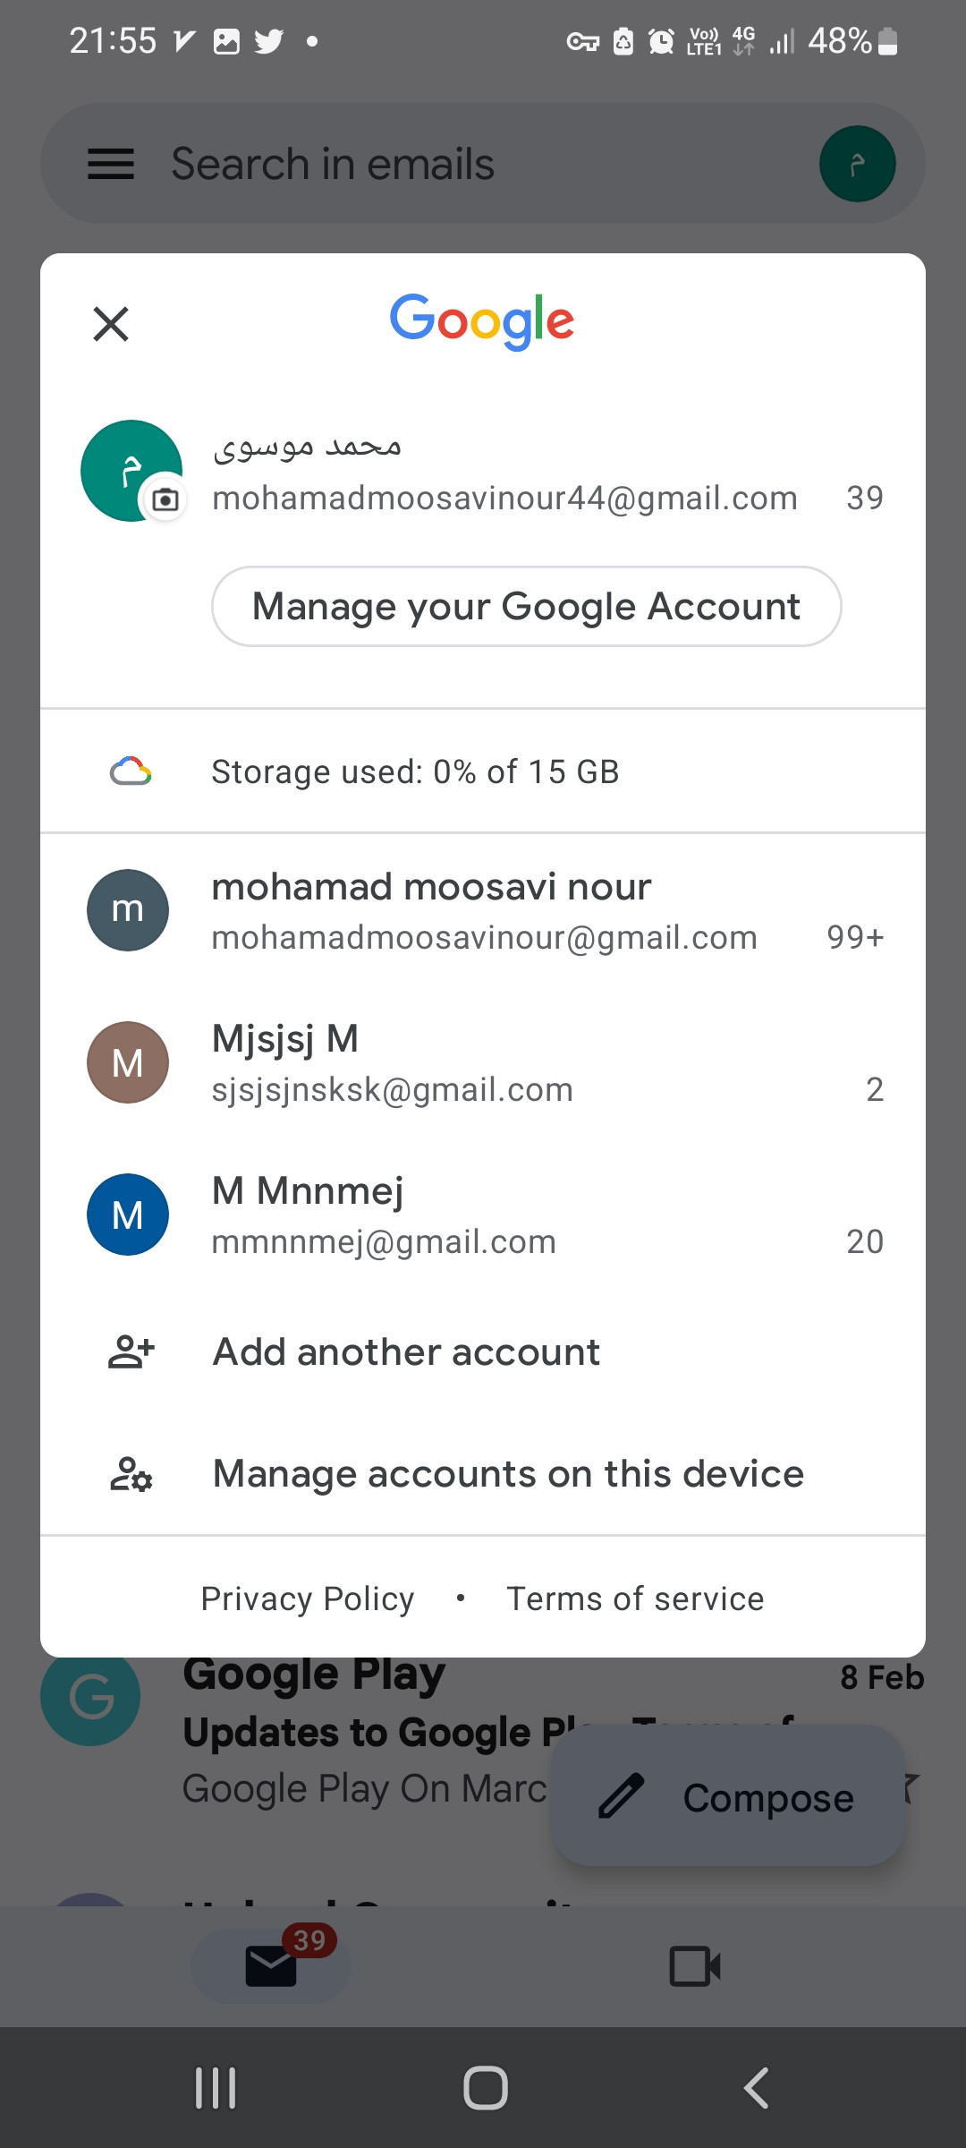The image size is (966, 2148).
Task: Tap the add another account icon
Action: (131, 1351)
